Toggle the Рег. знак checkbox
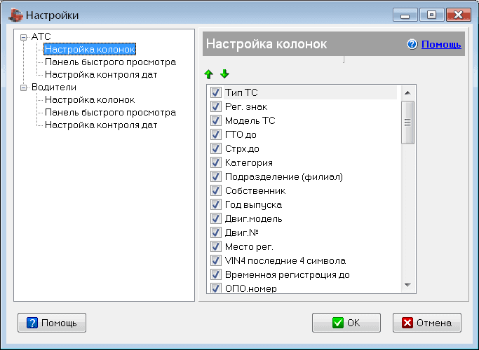Screen dimensions: 479x350 tap(216, 106)
